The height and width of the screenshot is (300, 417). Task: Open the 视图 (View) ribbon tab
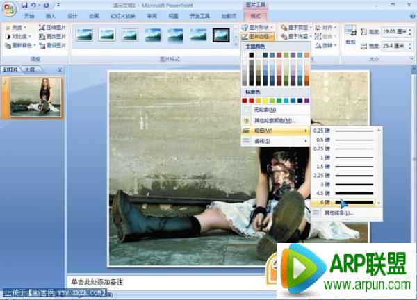coord(173,16)
